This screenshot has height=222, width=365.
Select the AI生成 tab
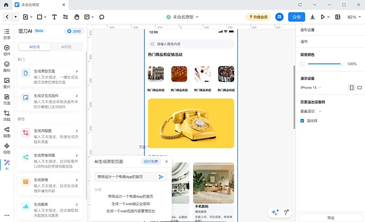[34, 46]
